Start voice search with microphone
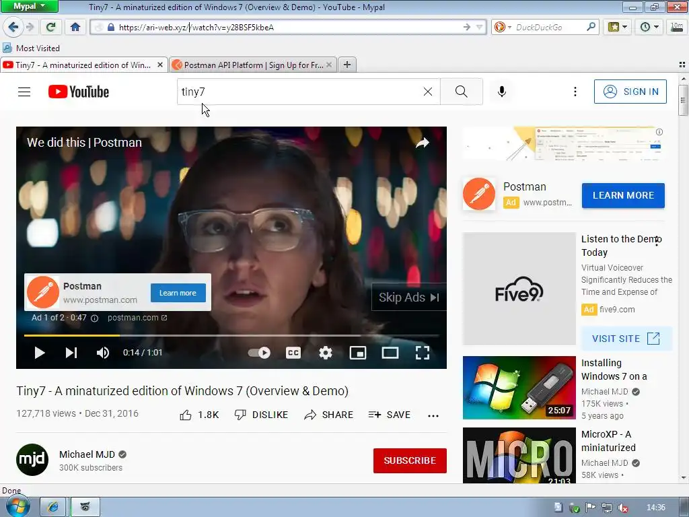The image size is (689, 517). [x=502, y=92]
